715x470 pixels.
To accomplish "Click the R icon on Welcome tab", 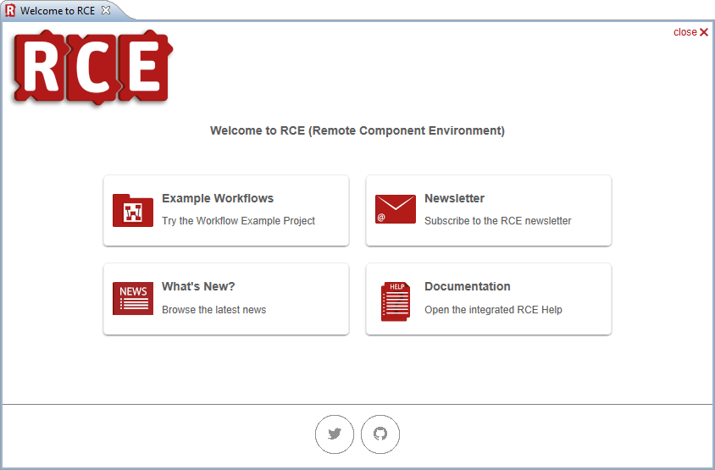I will [x=10, y=10].
